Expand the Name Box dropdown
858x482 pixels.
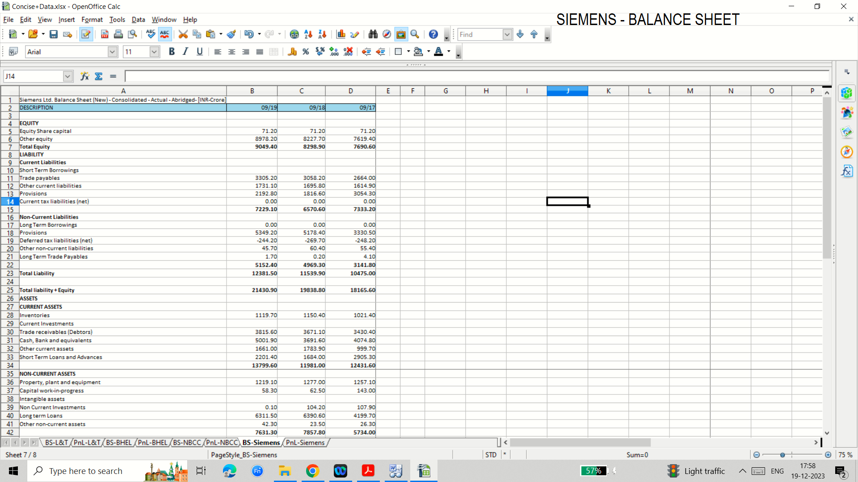(67, 76)
